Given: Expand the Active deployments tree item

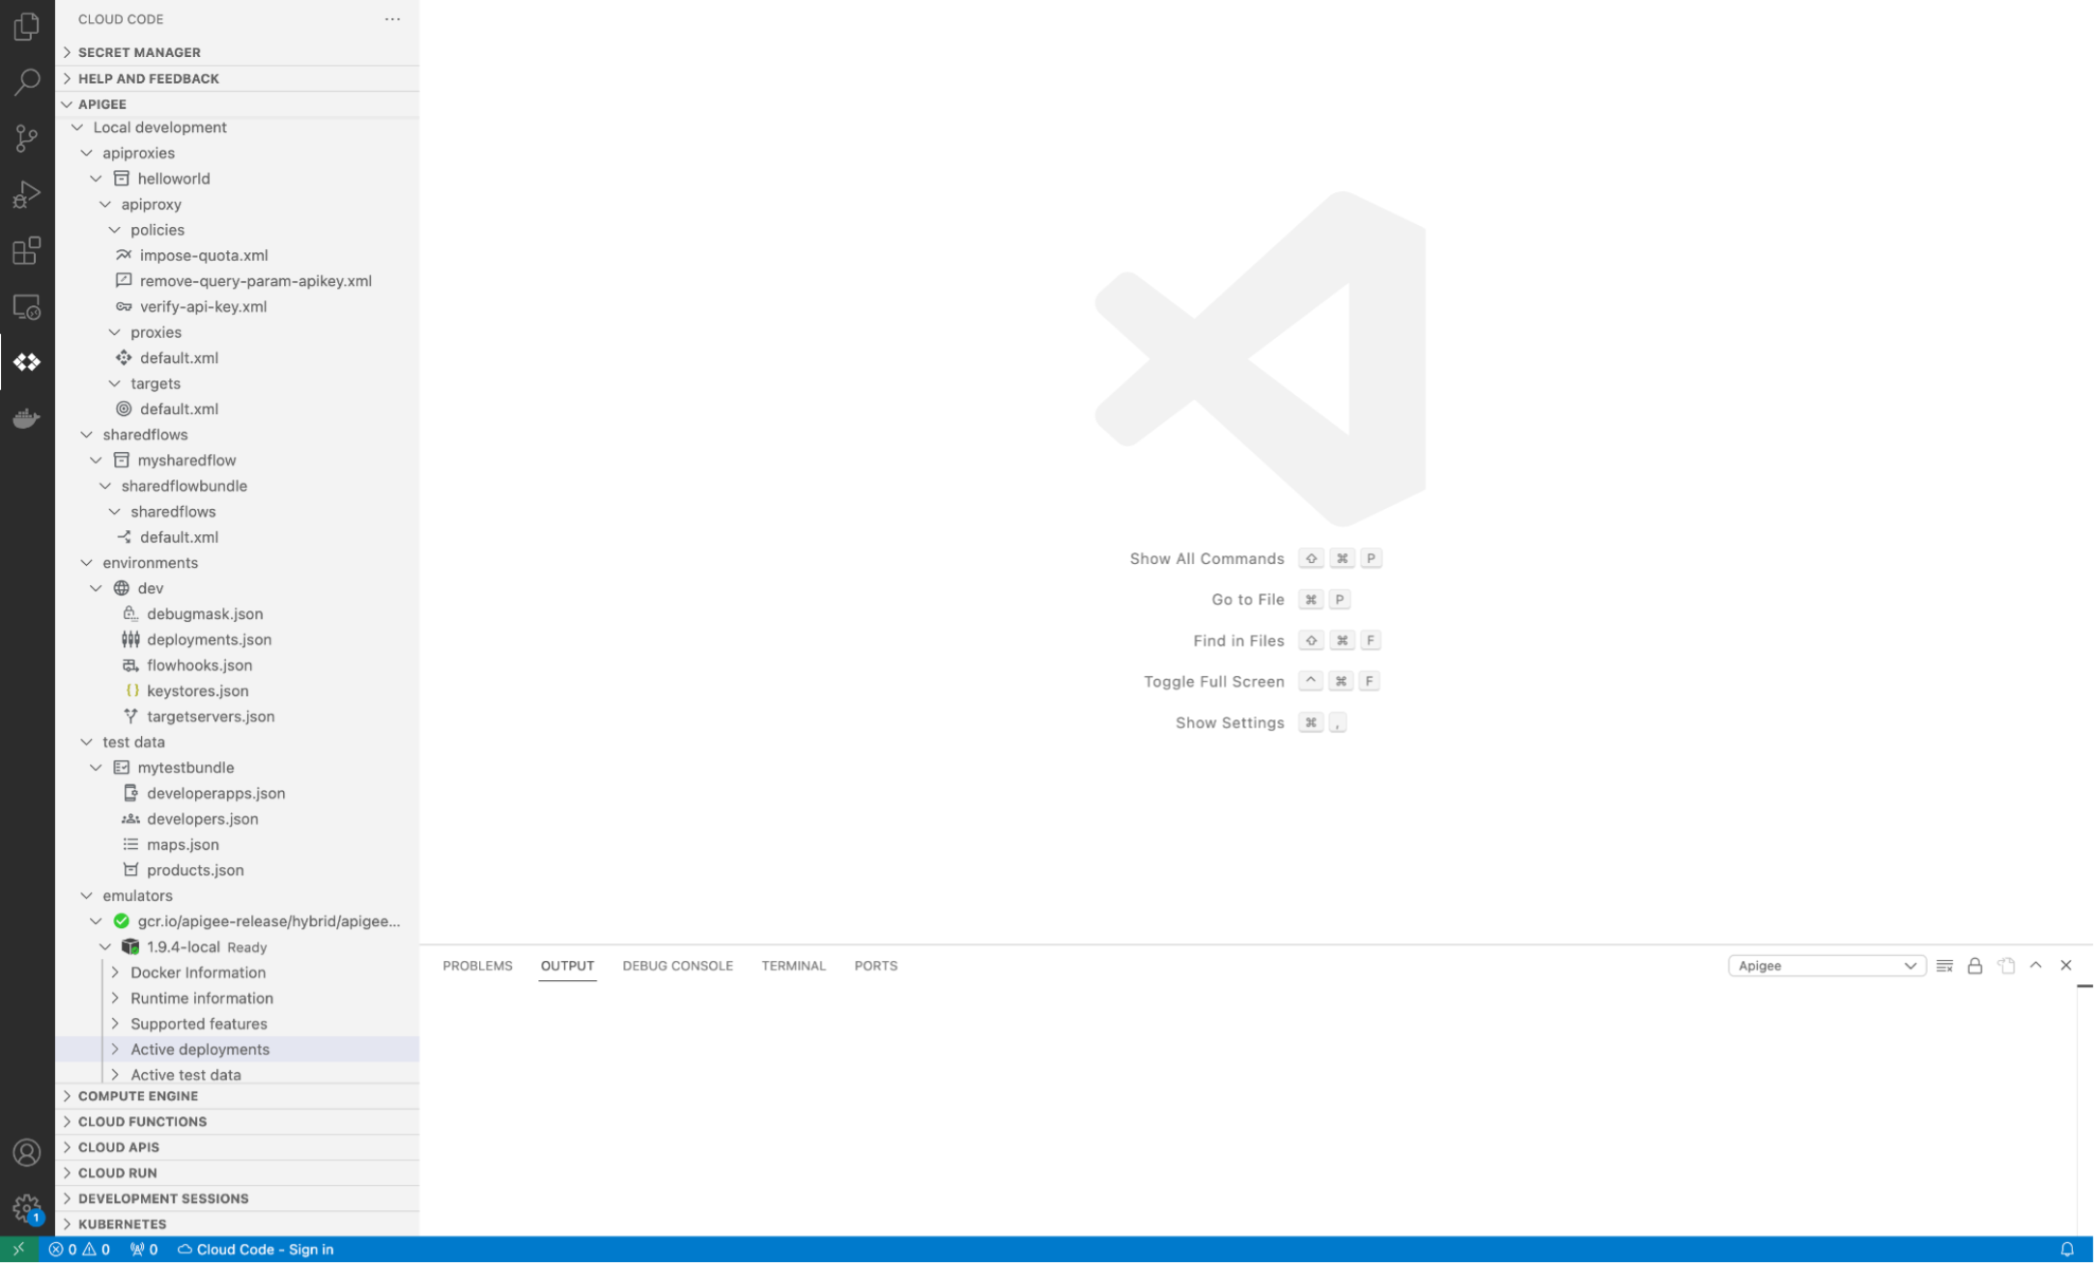Looking at the screenshot, I should click(117, 1048).
